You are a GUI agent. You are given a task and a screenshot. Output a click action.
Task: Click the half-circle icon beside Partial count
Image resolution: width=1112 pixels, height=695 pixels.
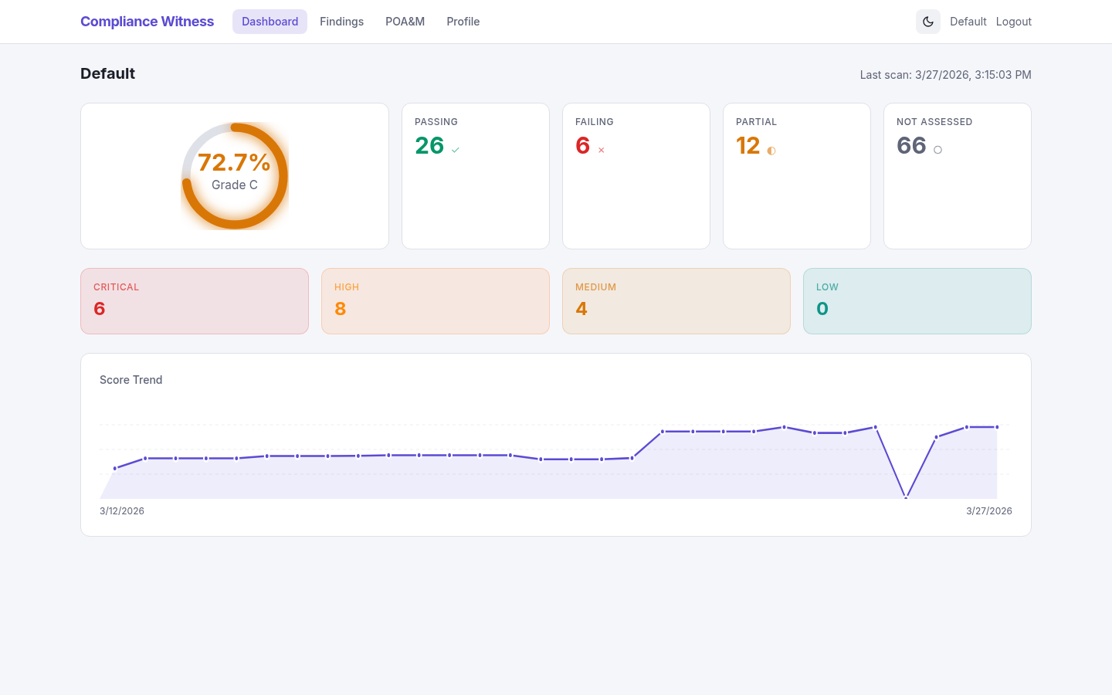771,151
